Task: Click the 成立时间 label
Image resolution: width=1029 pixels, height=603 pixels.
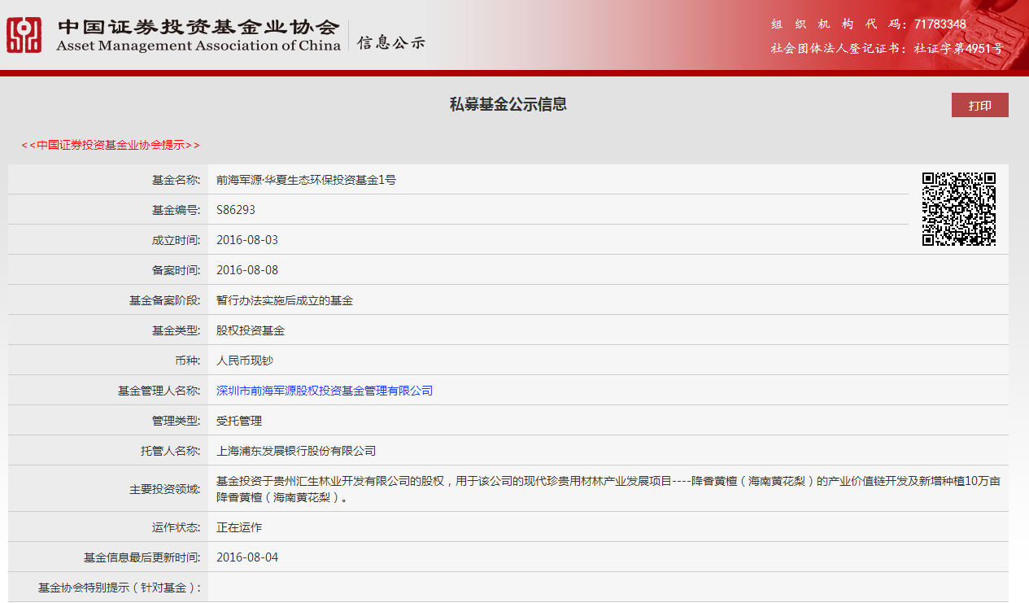Action: pos(176,240)
